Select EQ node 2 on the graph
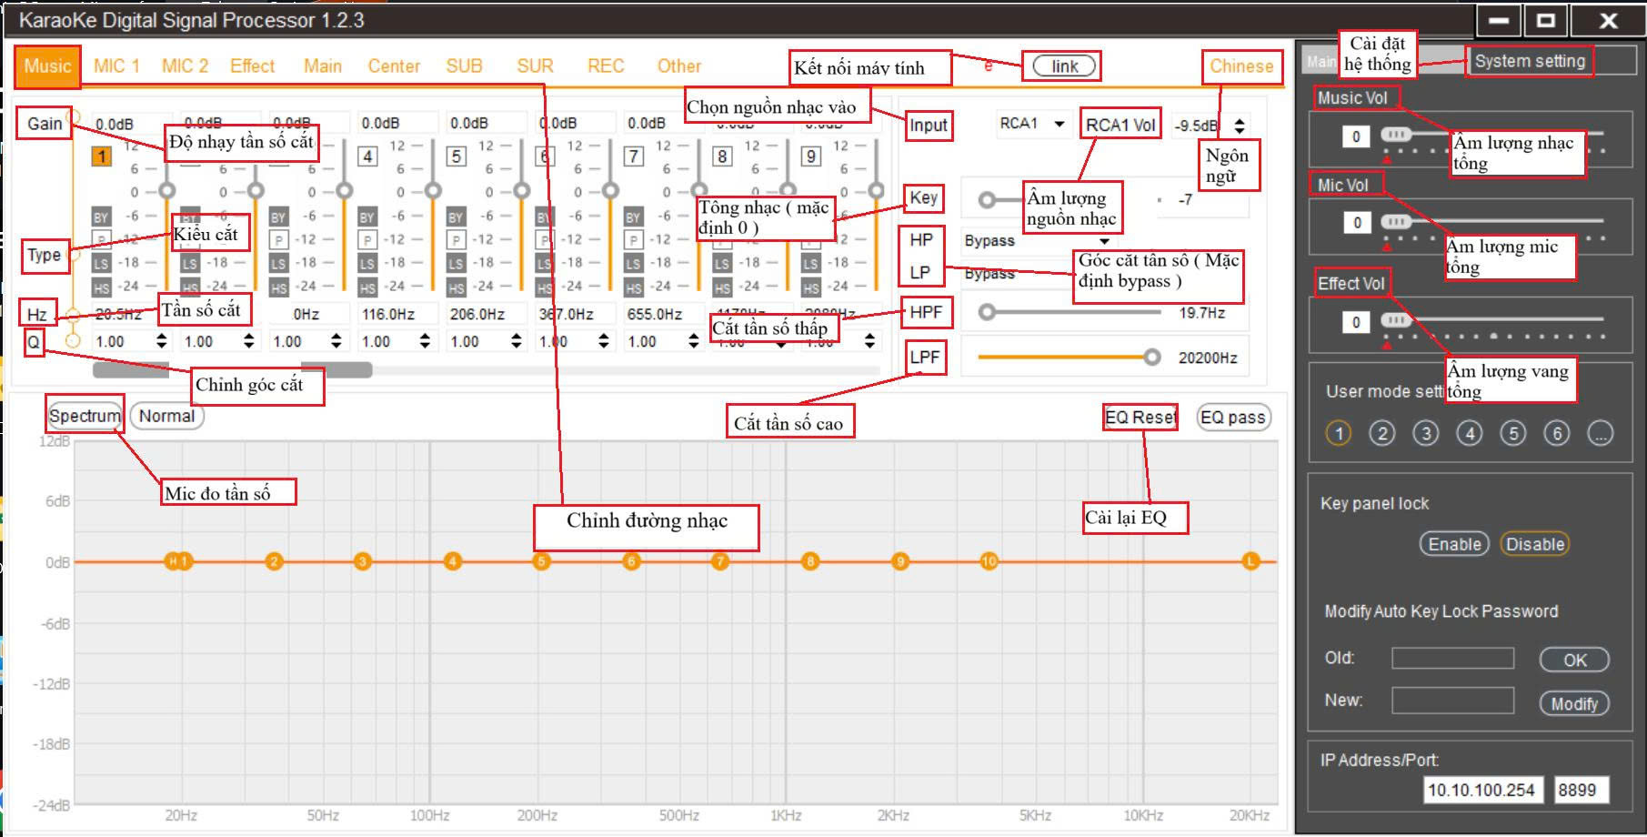The image size is (1647, 837). 274,561
